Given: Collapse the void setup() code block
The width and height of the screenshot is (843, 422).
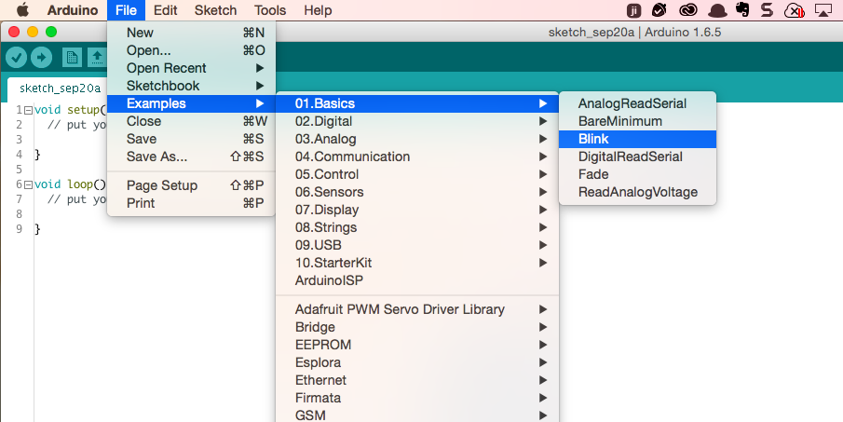Looking at the screenshot, I should [28, 110].
